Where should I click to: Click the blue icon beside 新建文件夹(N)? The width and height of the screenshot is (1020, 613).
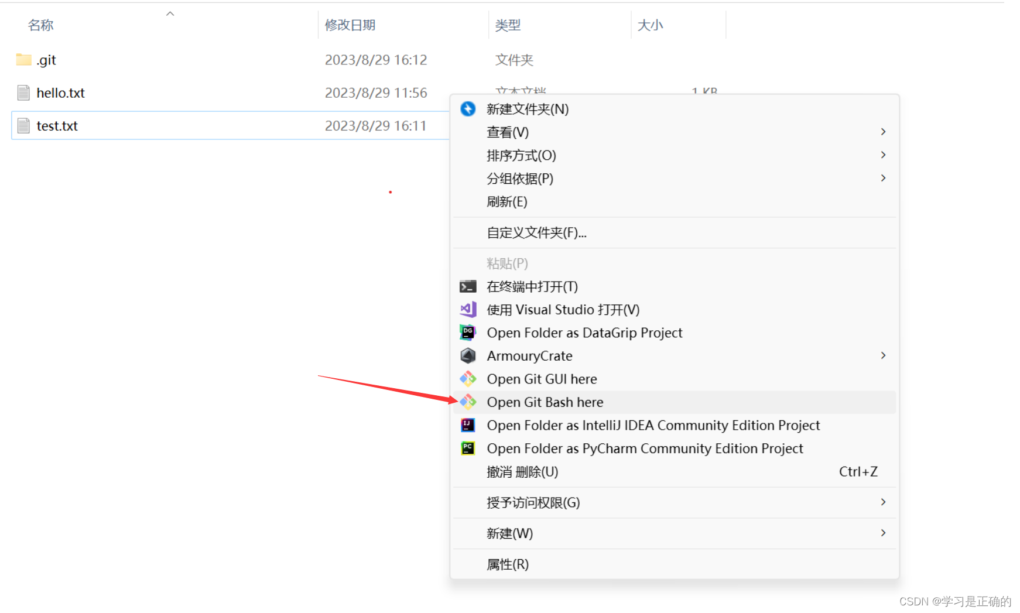(468, 109)
